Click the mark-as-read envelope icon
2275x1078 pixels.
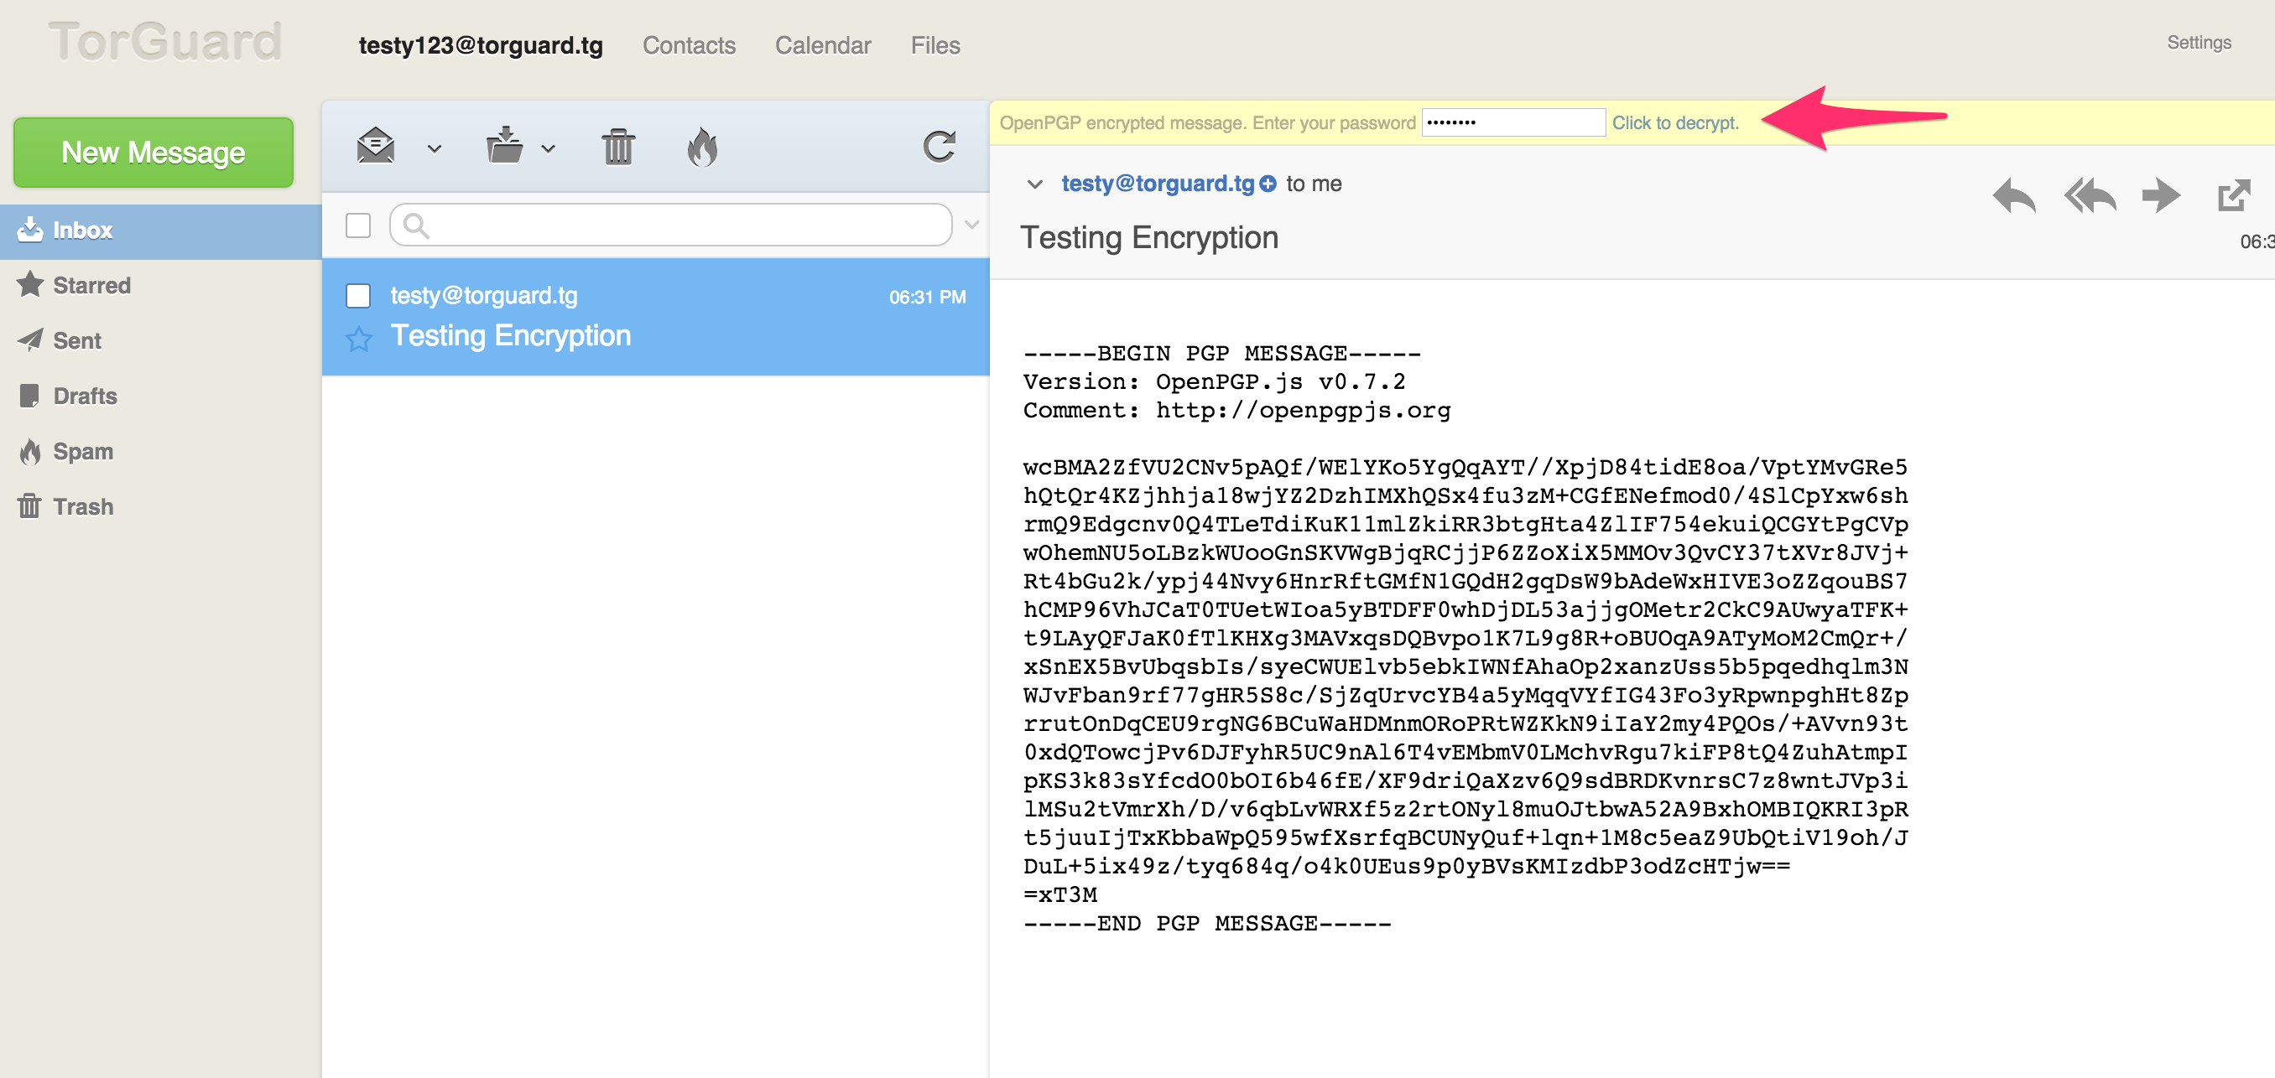coord(375,147)
